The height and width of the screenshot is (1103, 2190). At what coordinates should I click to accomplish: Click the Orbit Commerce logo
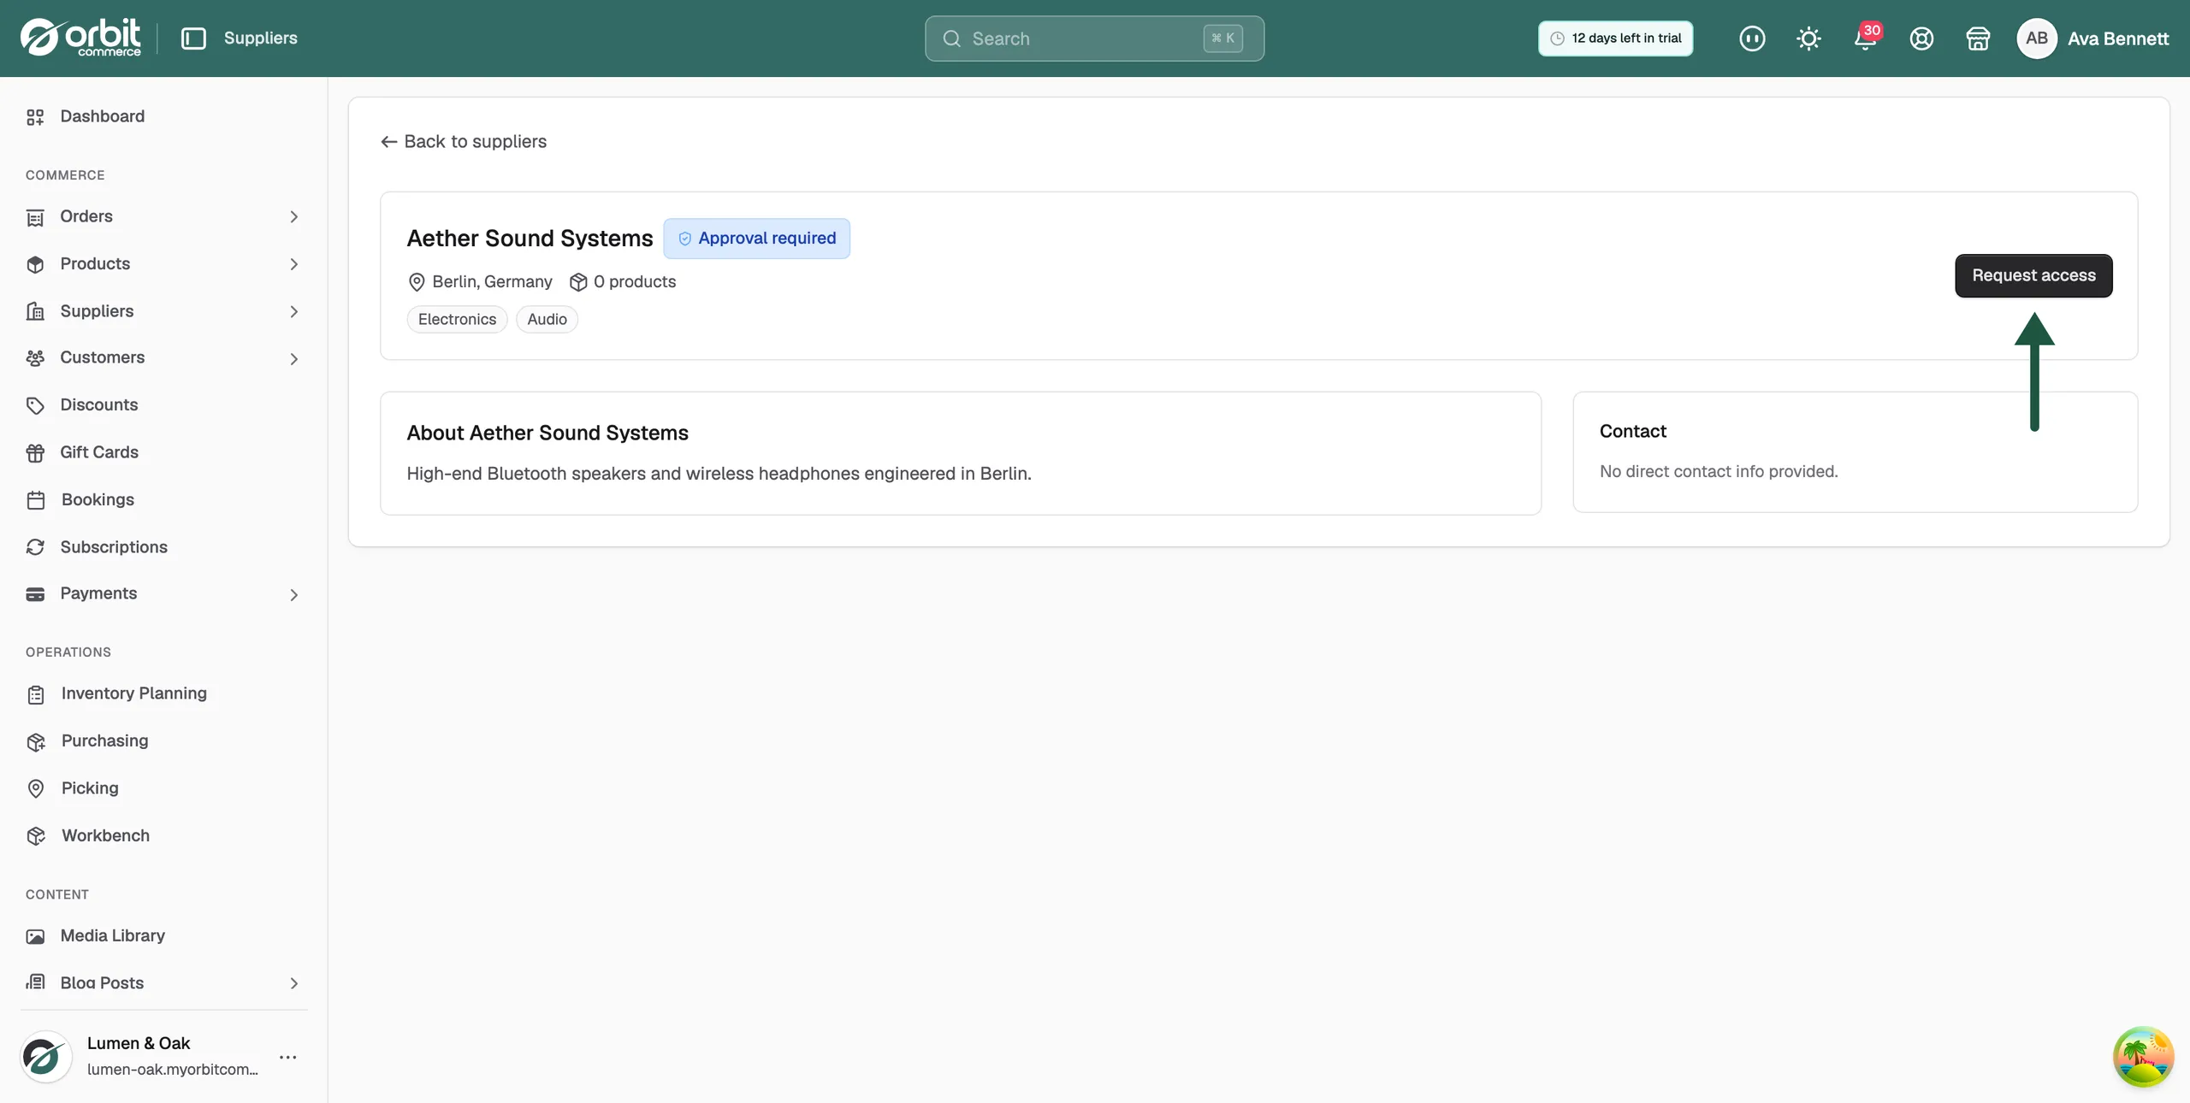[80, 38]
